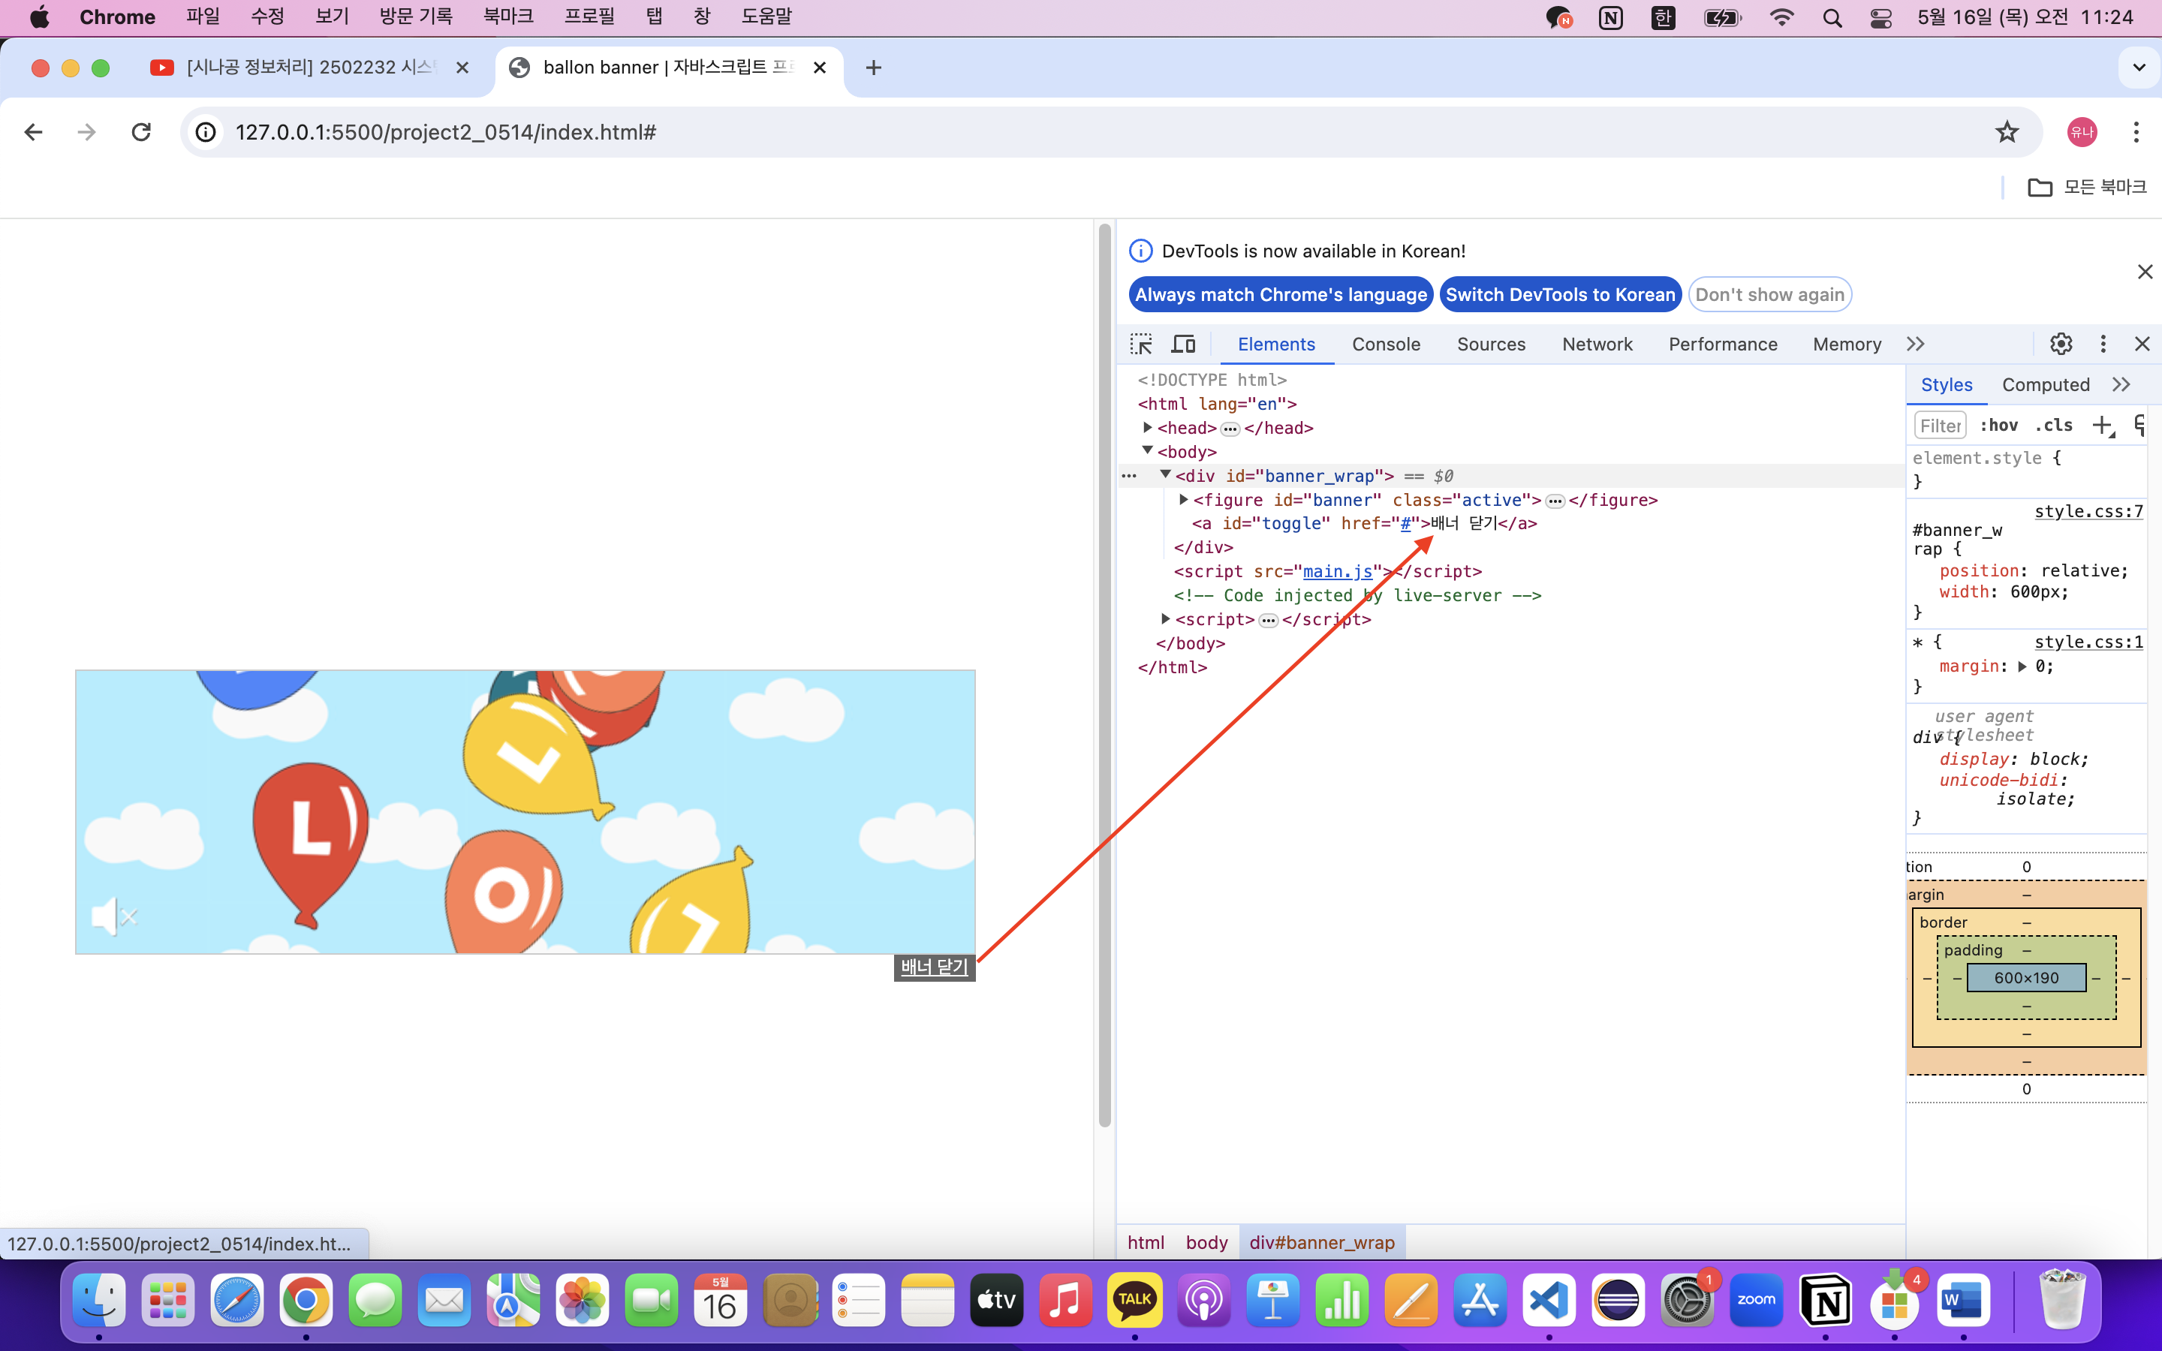Show more DevTools tabs chevron
This screenshot has width=2162, height=1351.
pyautogui.click(x=1916, y=344)
